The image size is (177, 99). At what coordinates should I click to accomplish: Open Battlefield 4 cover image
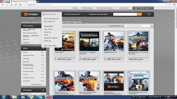coord(114,41)
